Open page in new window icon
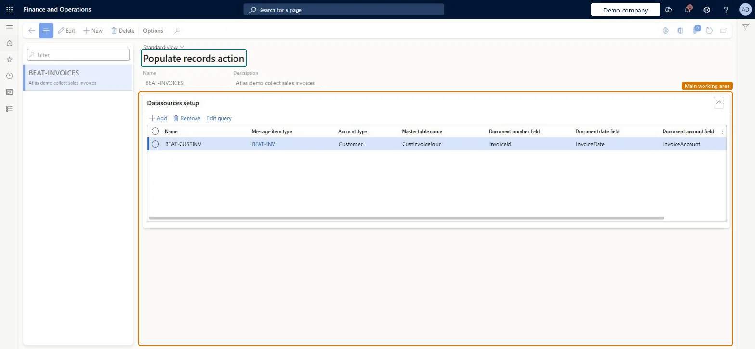Viewport: 755px width, 349px height. [x=723, y=31]
